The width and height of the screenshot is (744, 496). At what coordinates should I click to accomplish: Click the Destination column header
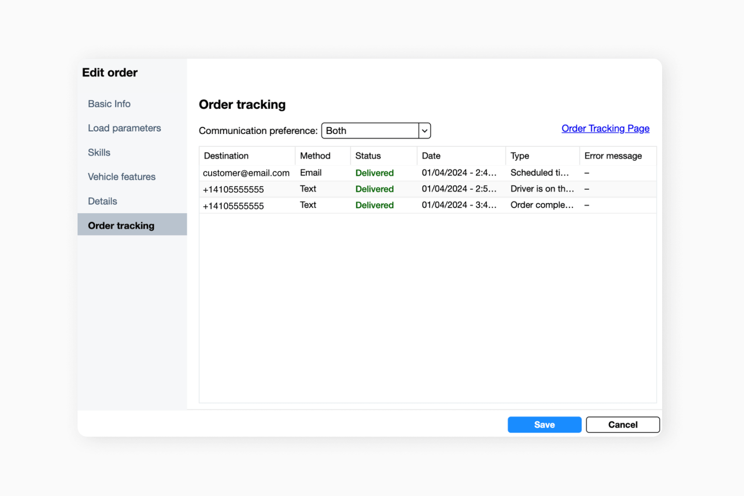(x=225, y=155)
